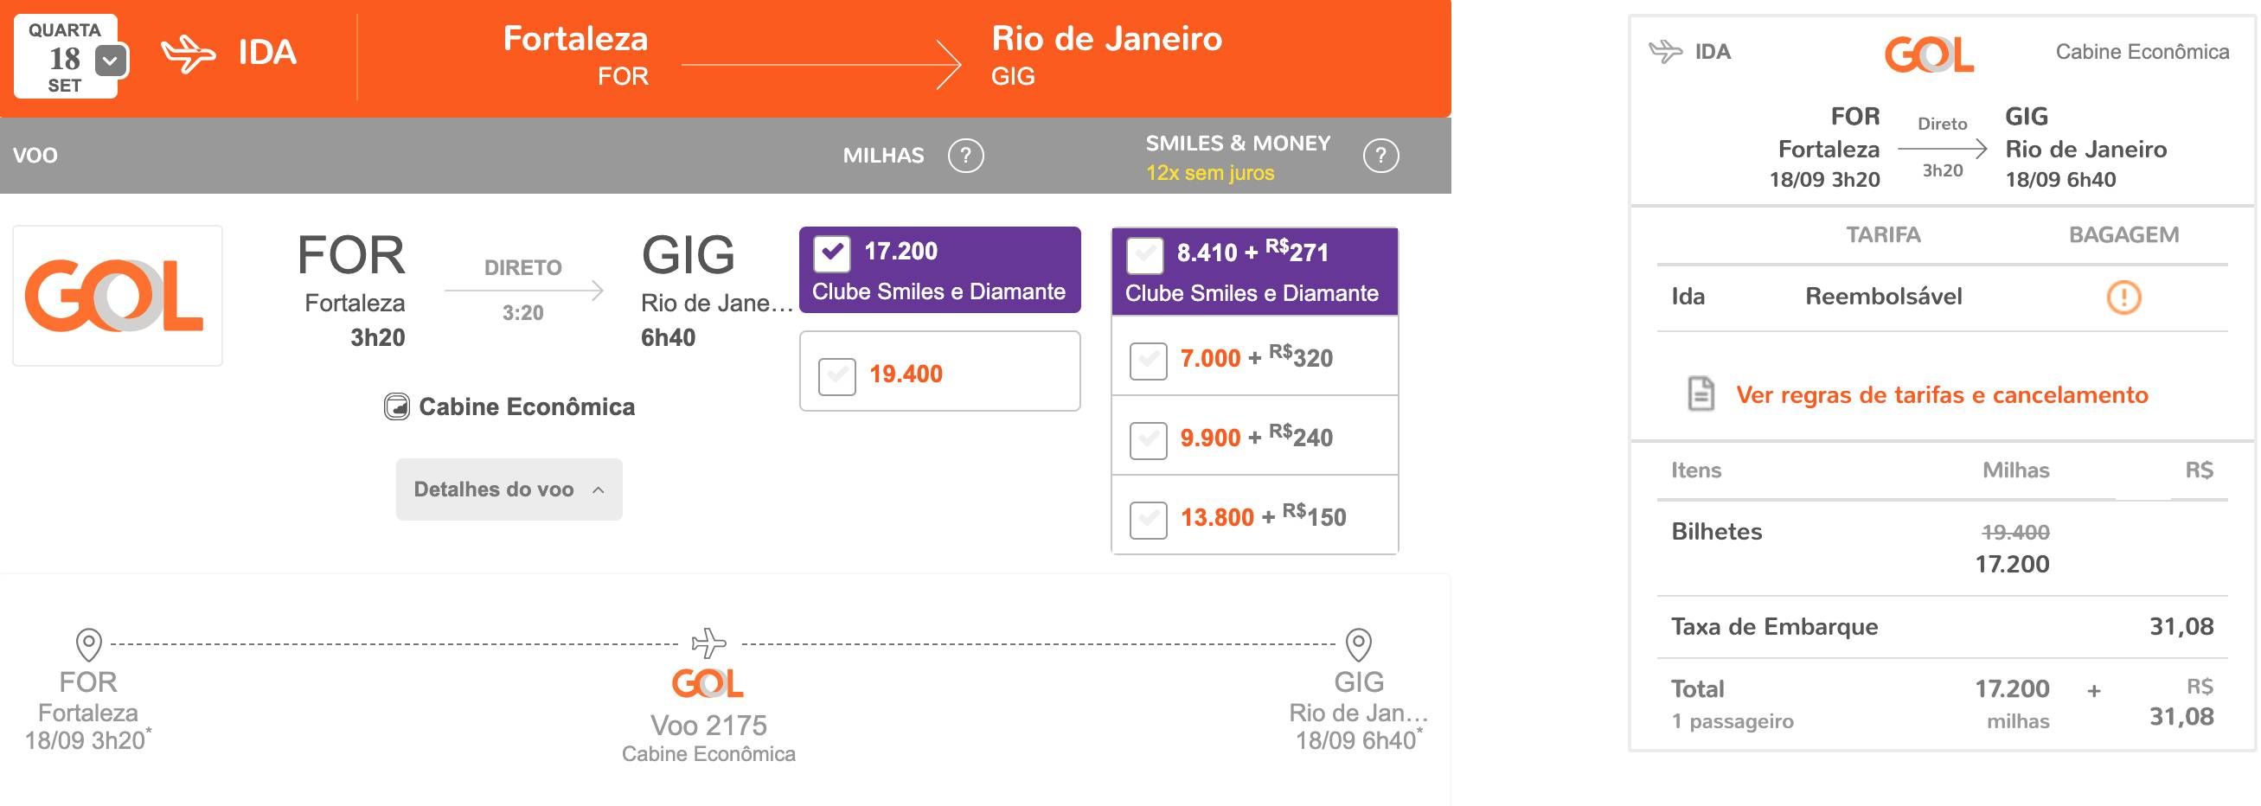Check the 8.410 + R$271 option

[1145, 255]
